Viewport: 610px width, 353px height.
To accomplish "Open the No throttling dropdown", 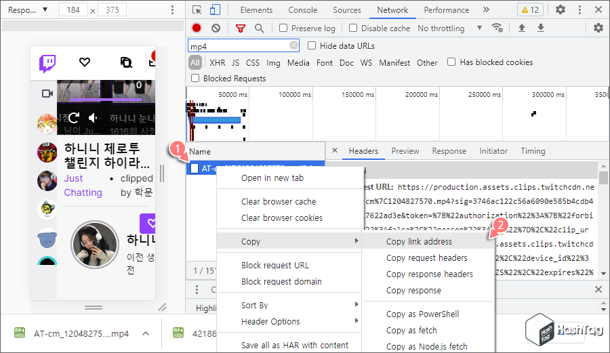I will pyautogui.click(x=449, y=28).
